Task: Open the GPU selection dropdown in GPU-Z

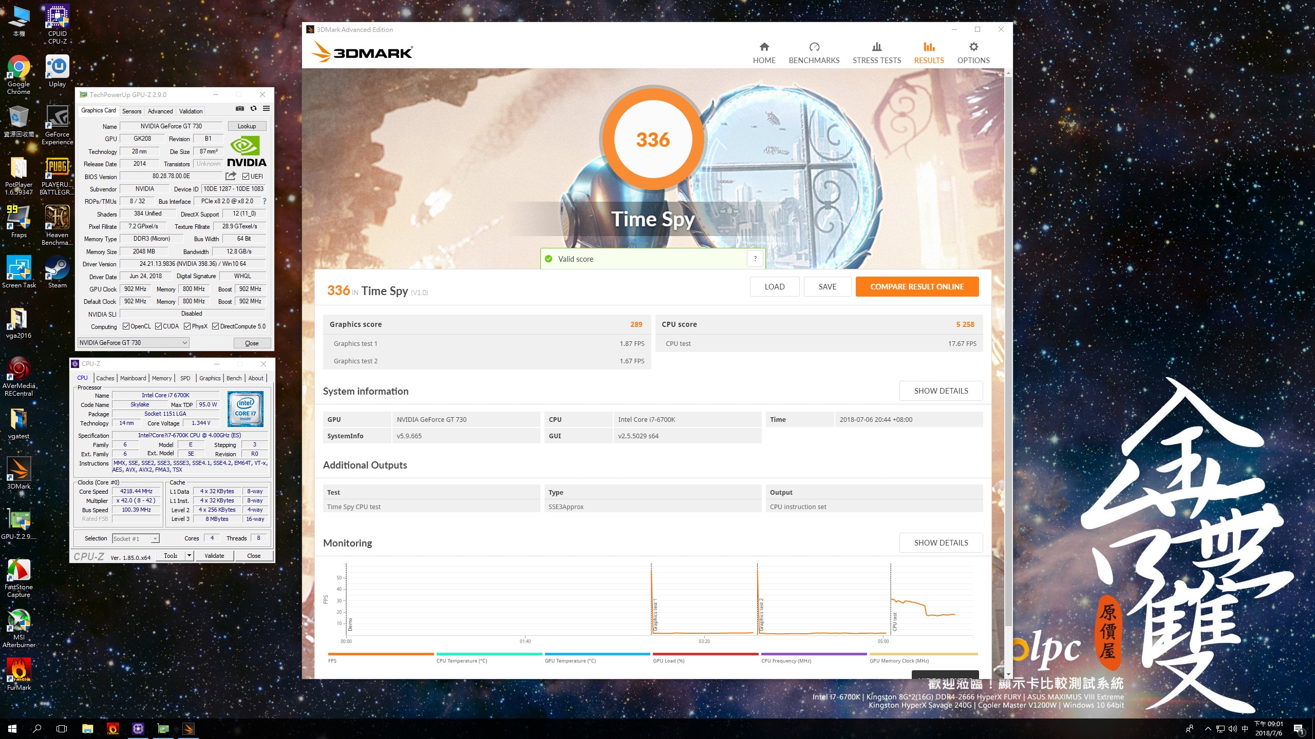Action: (x=134, y=343)
